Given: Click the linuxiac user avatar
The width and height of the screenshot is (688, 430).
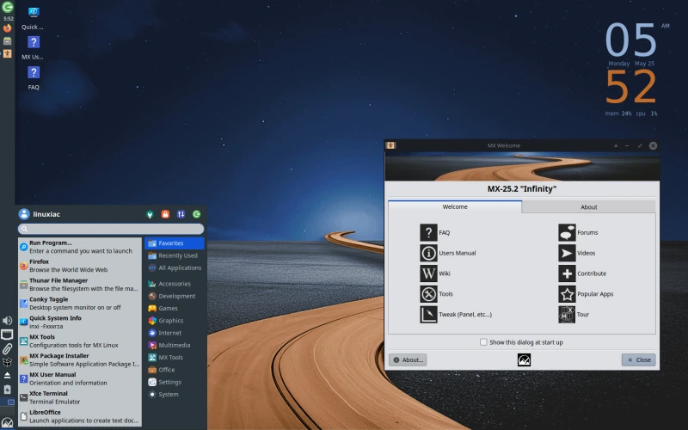Looking at the screenshot, I should pos(24,214).
